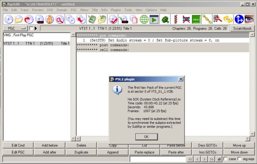Click the green globe toolbar icon

tap(144, 19)
